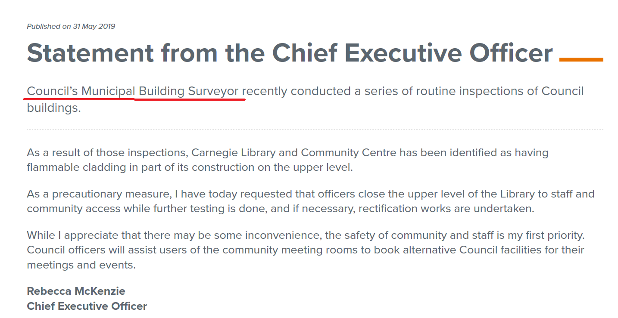The image size is (618, 318).
Task: Click 'As a result of those inspections'
Action: pos(106,153)
